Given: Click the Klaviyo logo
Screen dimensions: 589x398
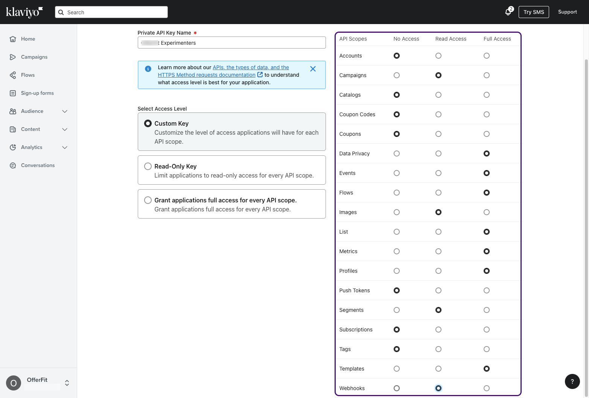Looking at the screenshot, I should click(23, 12).
